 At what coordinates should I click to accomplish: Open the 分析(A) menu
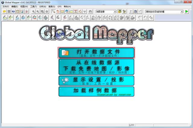point(43,7)
